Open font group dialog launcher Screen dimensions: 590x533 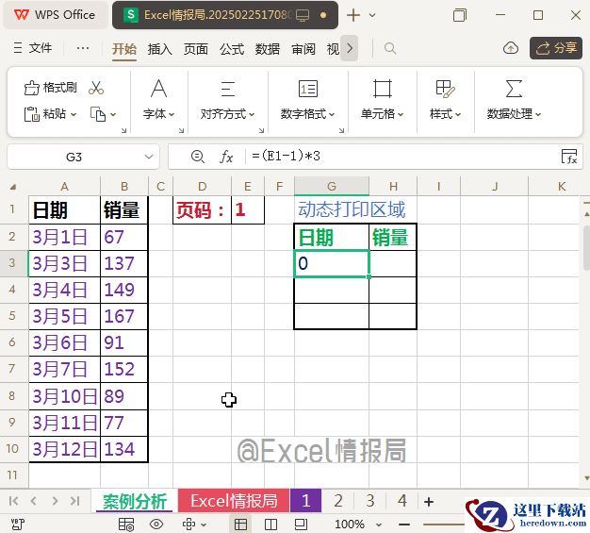(181, 130)
